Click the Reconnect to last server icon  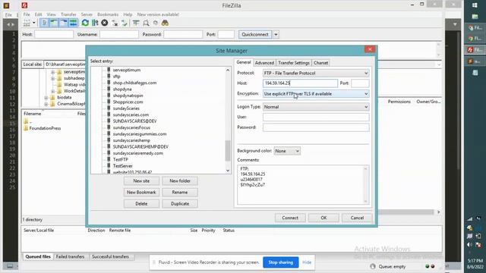125,23
